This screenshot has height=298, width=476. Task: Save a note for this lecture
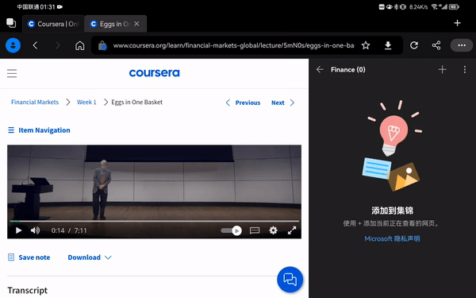click(x=29, y=257)
